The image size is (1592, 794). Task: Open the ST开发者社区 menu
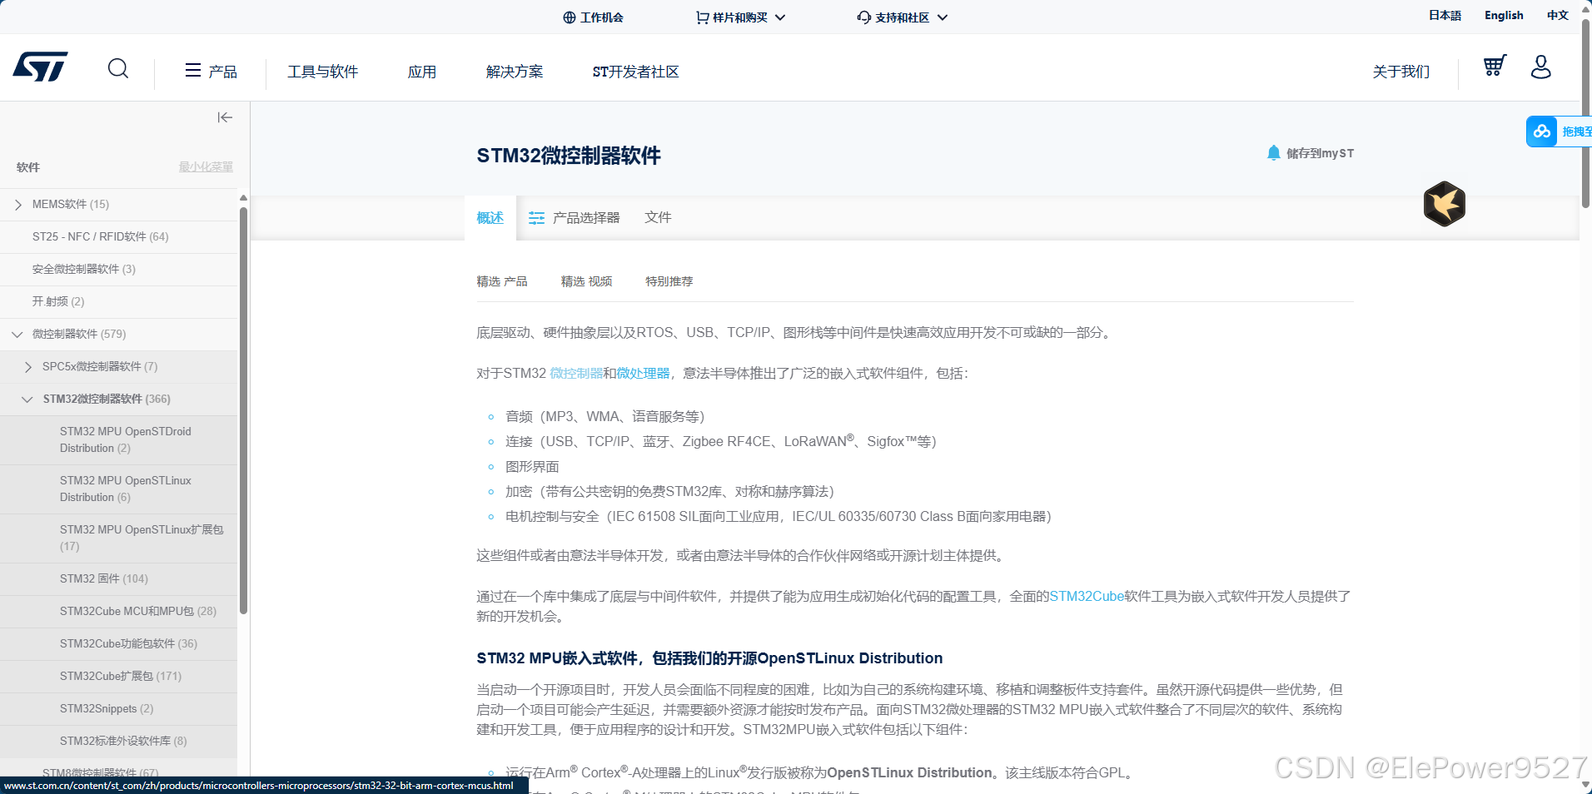coord(636,72)
